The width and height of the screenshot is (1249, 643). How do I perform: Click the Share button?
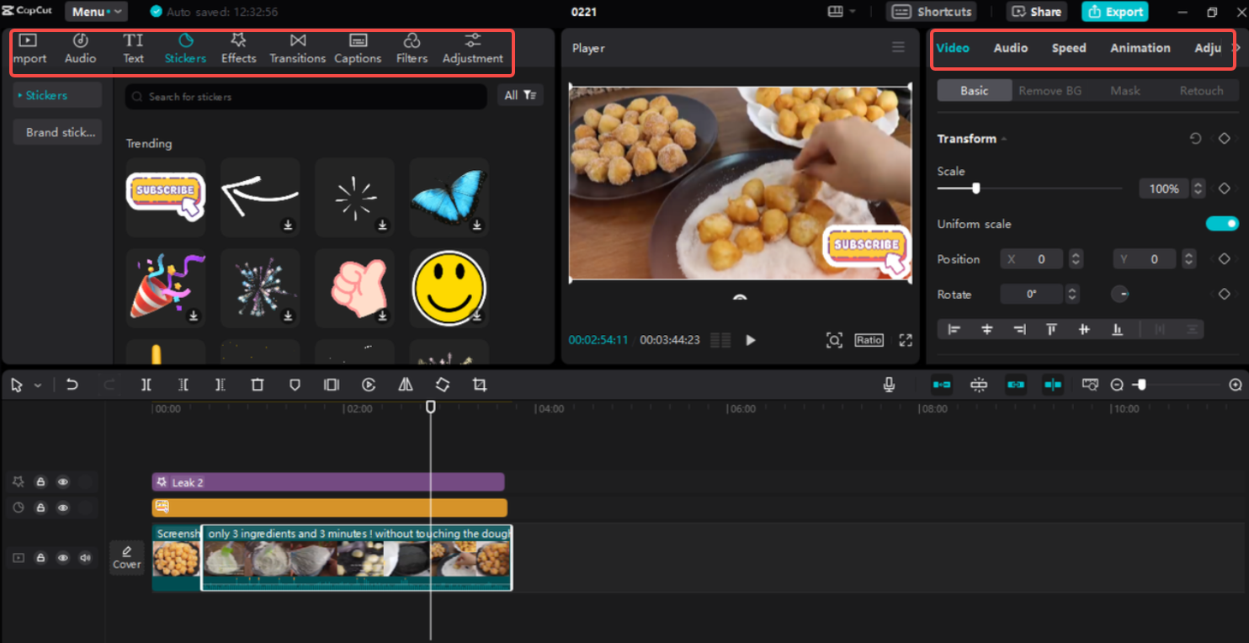pyautogui.click(x=1037, y=12)
